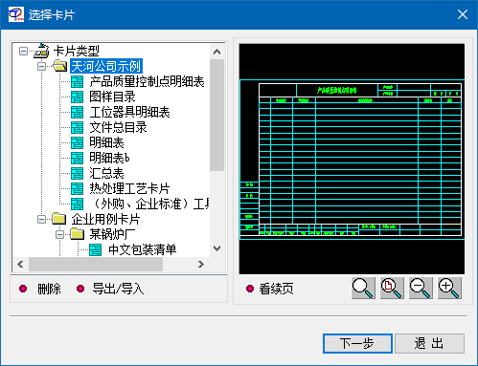Screen dimensions: 478x366
Task: Click the 企业用例卡片 folder icon
Action: point(59,219)
